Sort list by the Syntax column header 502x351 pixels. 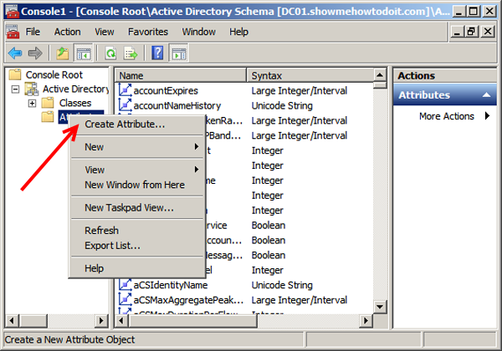click(x=316, y=75)
